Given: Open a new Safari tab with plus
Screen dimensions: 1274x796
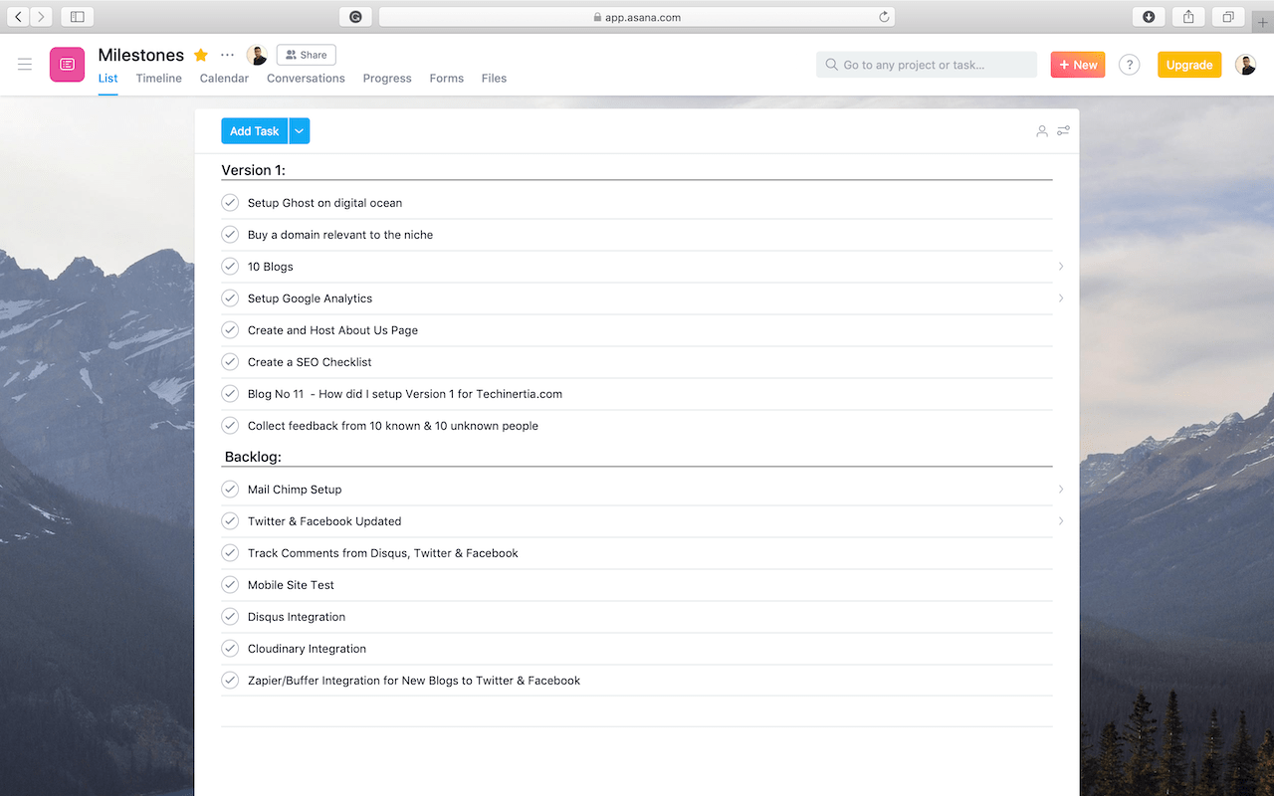Looking at the screenshot, I should [1263, 22].
